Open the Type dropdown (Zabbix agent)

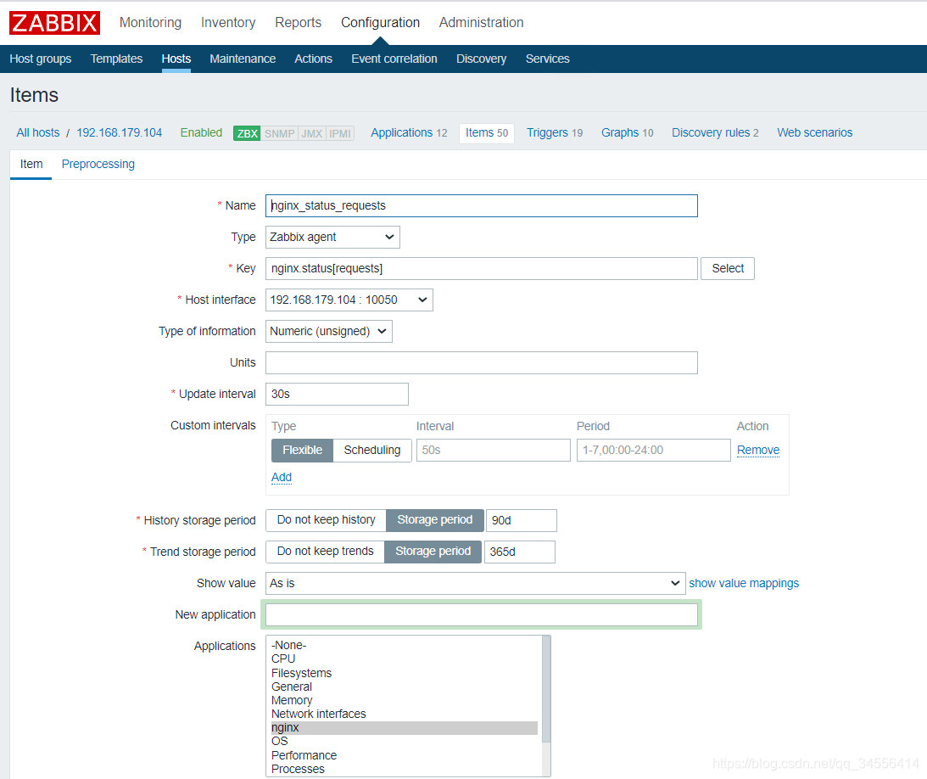pyautogui.click(x=332, y=238)
